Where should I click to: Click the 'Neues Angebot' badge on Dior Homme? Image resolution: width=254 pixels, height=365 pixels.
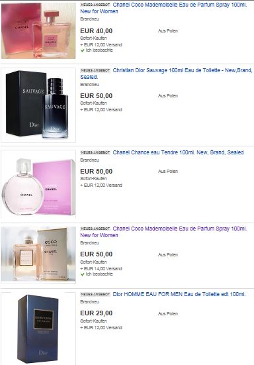95,294
